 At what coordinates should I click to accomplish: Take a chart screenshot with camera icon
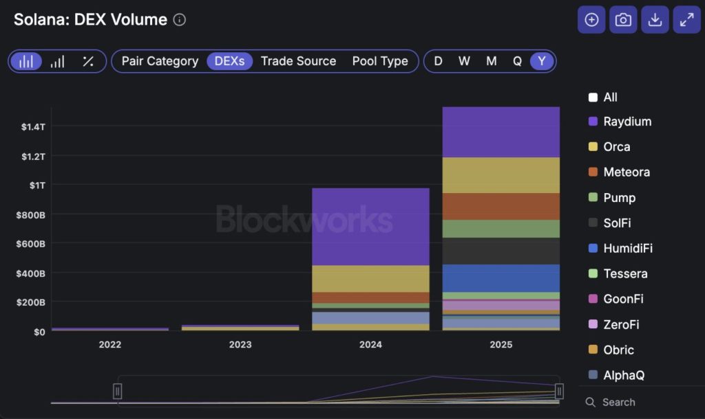coord(623,20)
